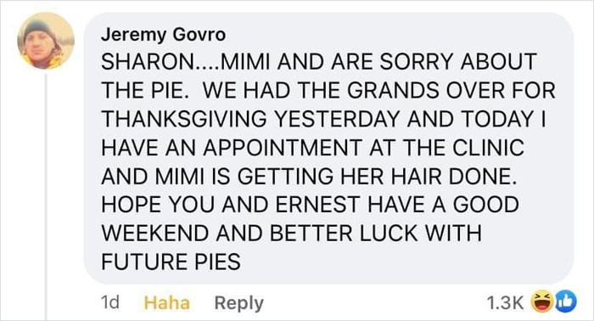Select the word LUCK in the comment
Viewport: 594px width, 321px height.
click(389, 233)
